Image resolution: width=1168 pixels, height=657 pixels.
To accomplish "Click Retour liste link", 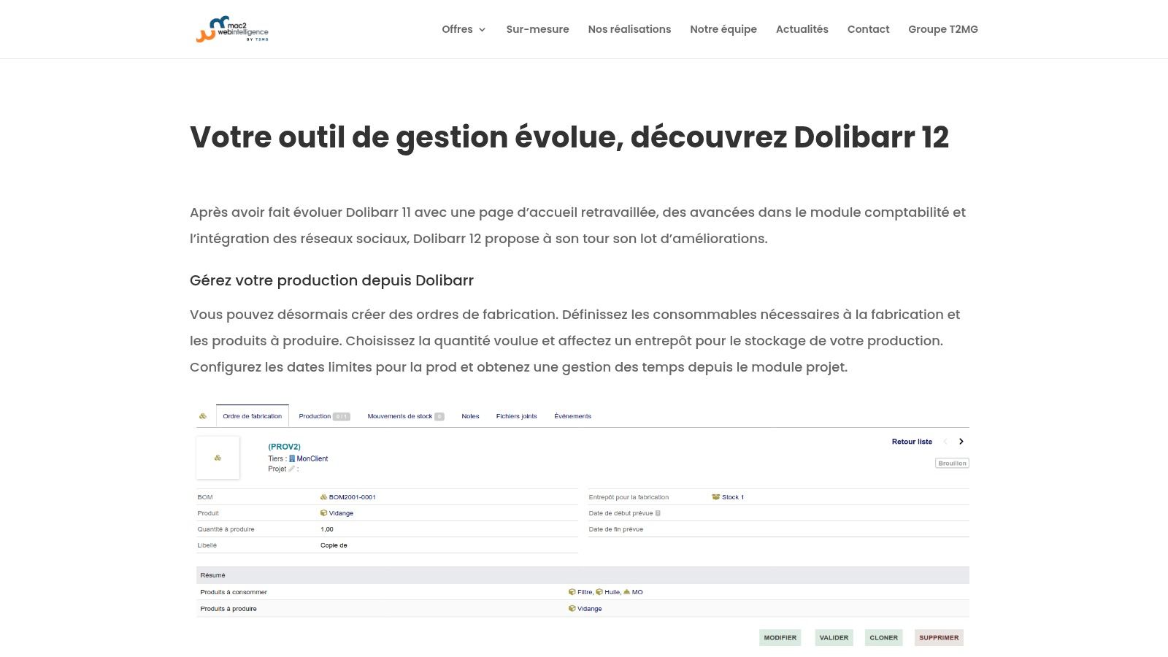I will point(912,442).
